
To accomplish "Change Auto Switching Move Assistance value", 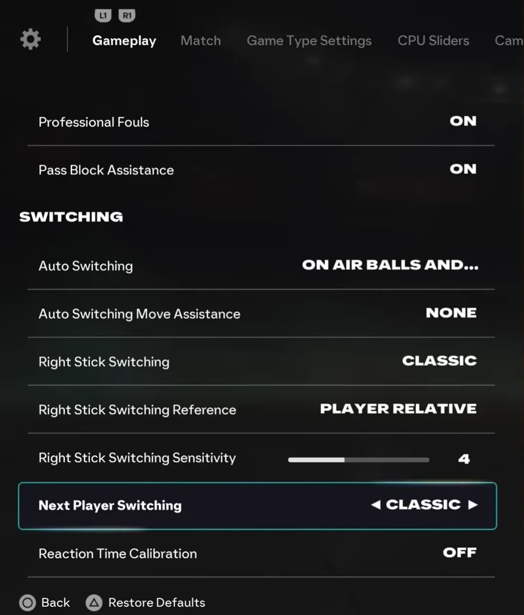I will pyautogui.click(x=451, y=313).
